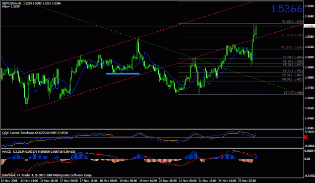Click the 20 Nov 08:00 time axis label
315x183 pixels.
point(168,180)
